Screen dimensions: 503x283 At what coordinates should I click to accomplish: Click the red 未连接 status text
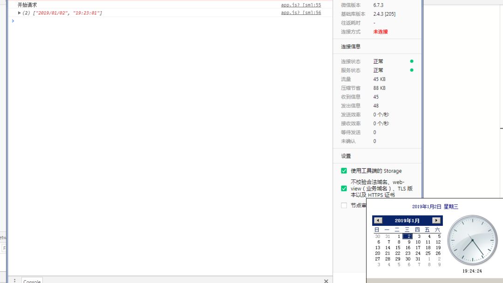pos(381,32)
